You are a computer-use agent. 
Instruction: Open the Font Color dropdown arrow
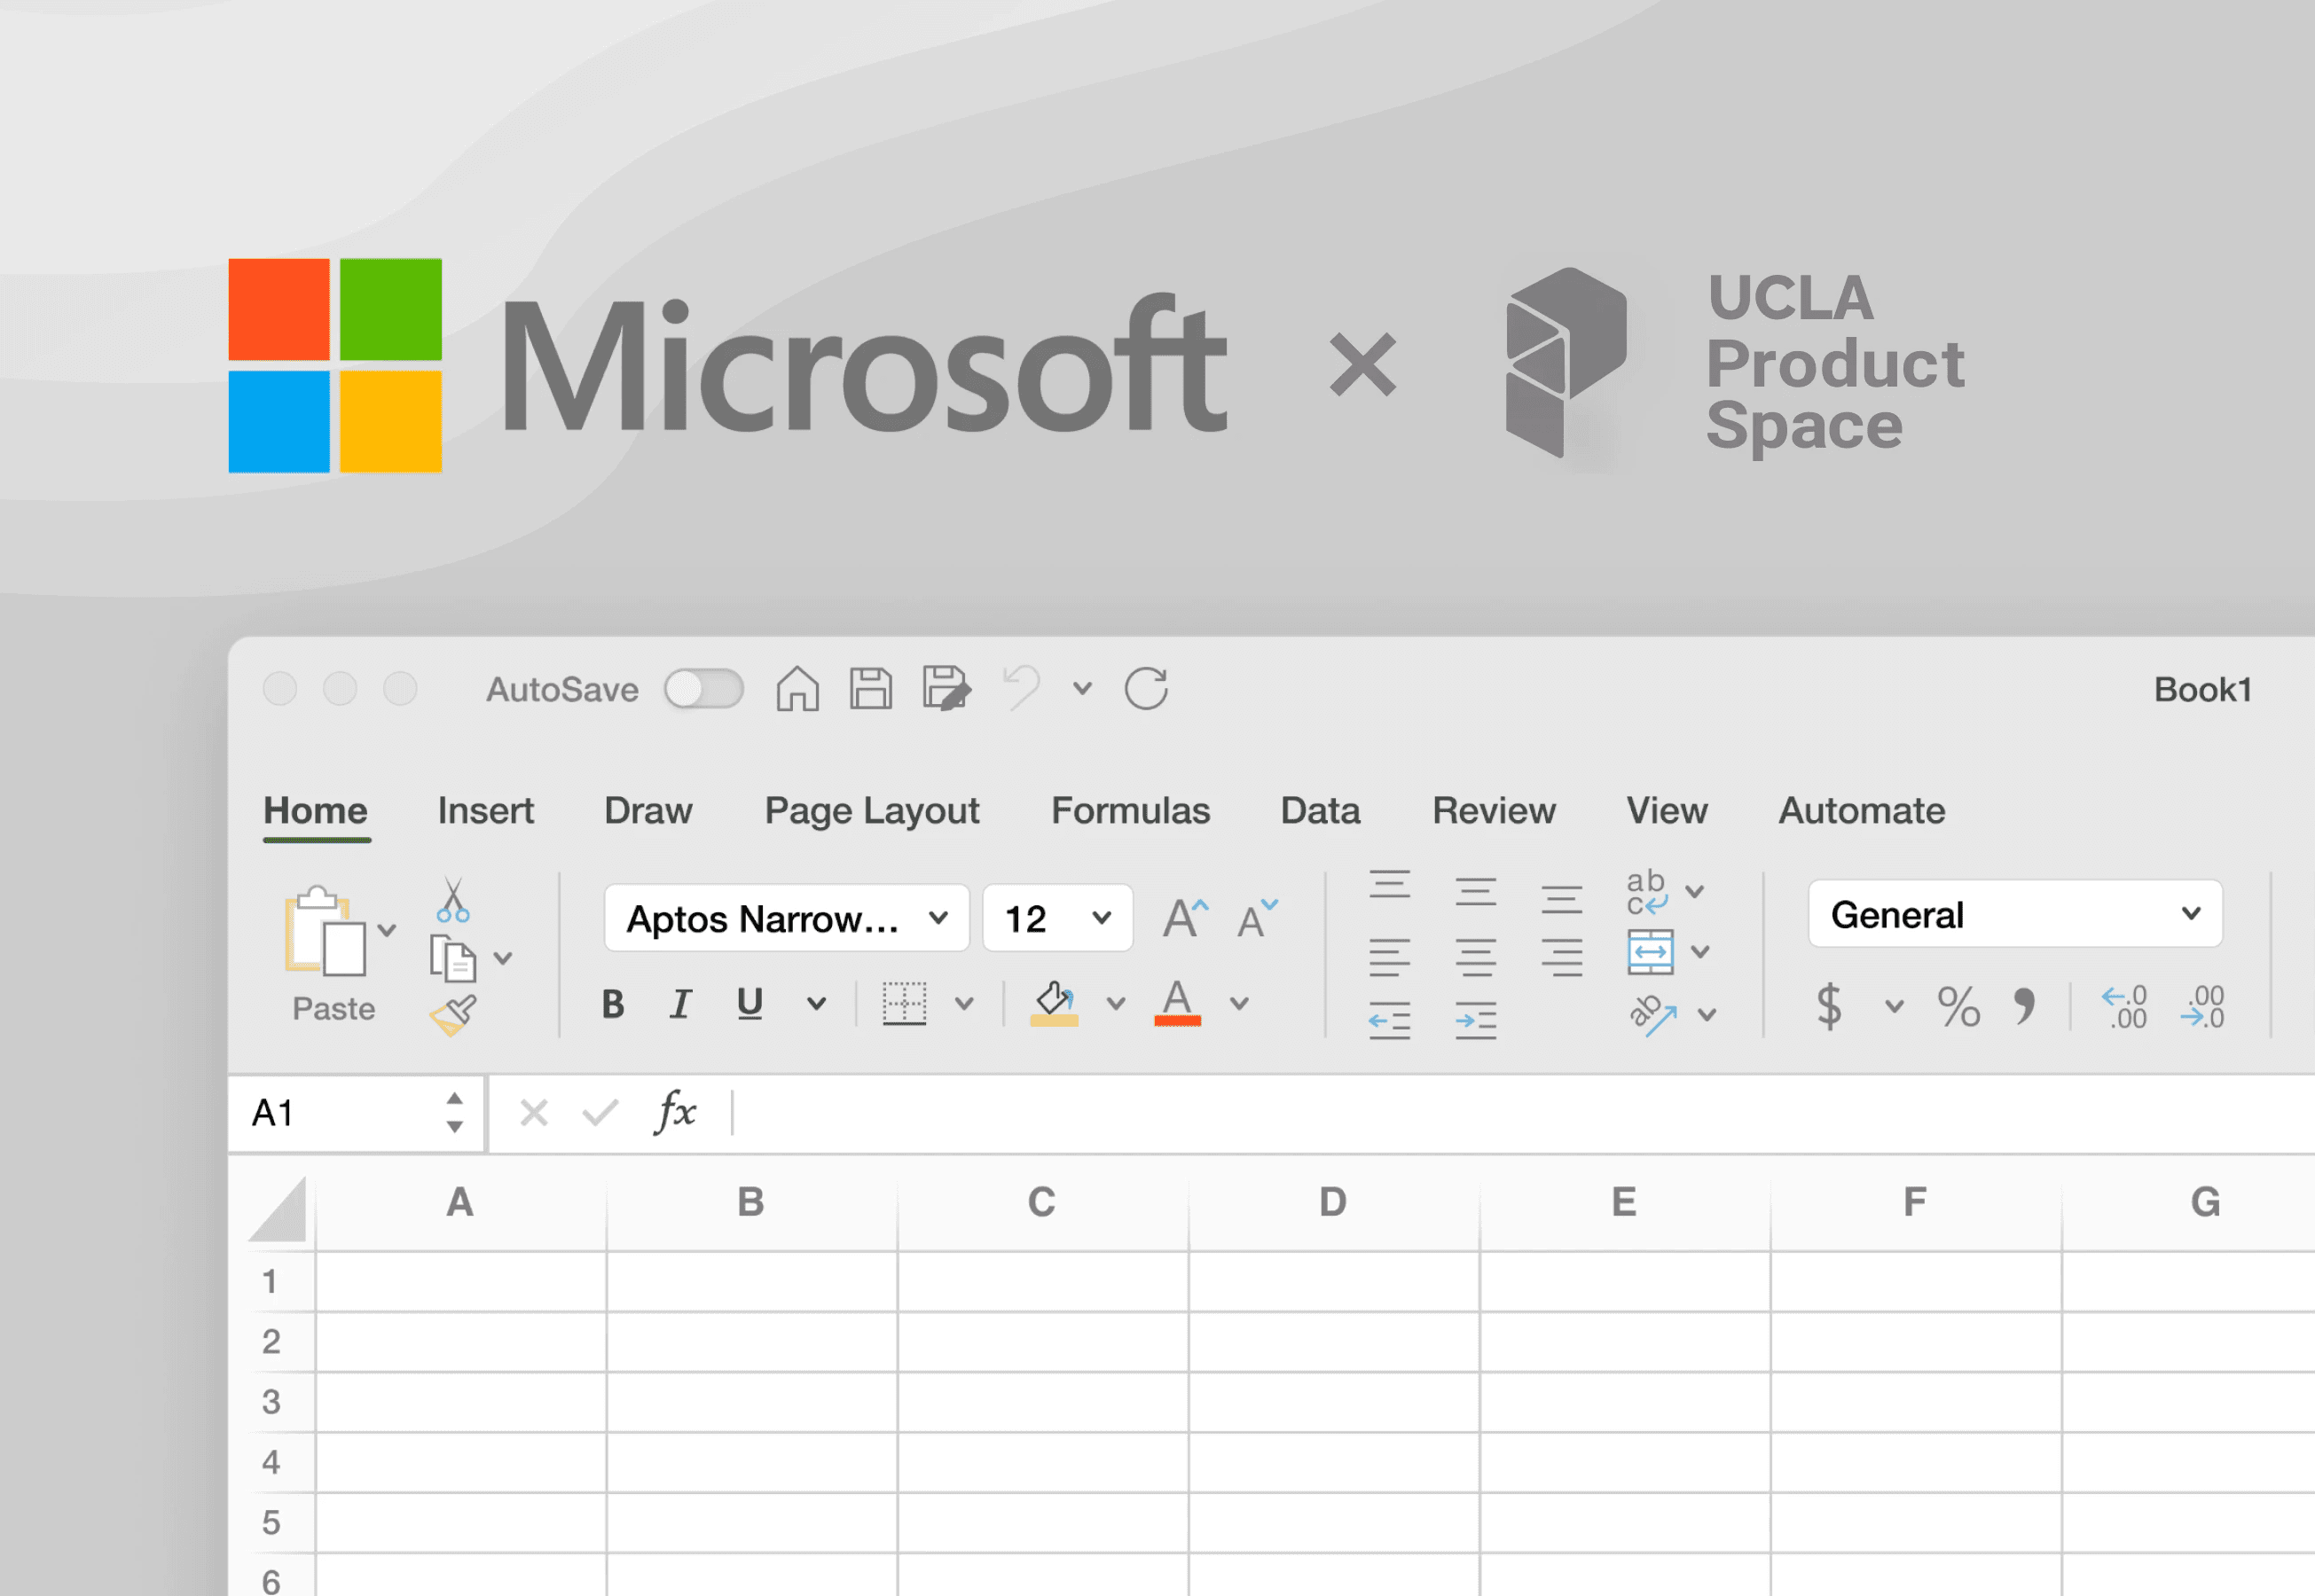[x=1239, y=1004]
